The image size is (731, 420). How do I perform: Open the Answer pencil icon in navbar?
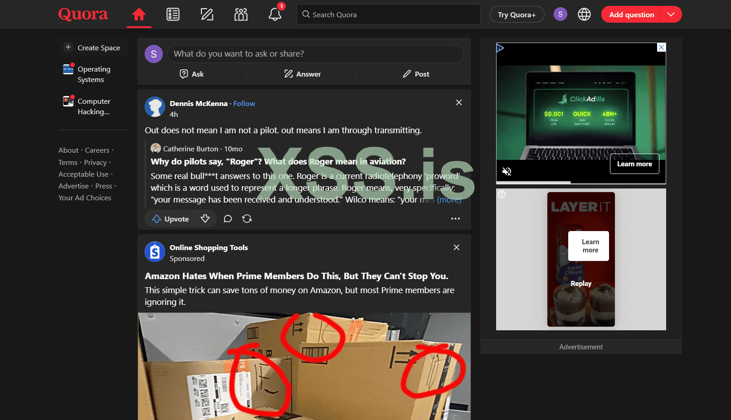click(x=207, y=14)
